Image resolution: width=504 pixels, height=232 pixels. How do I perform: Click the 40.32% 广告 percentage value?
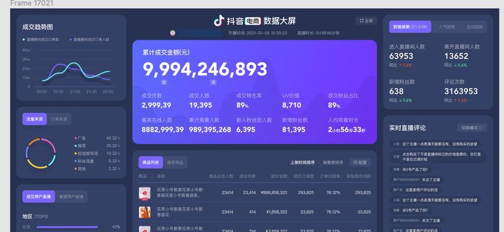point(113,138)
